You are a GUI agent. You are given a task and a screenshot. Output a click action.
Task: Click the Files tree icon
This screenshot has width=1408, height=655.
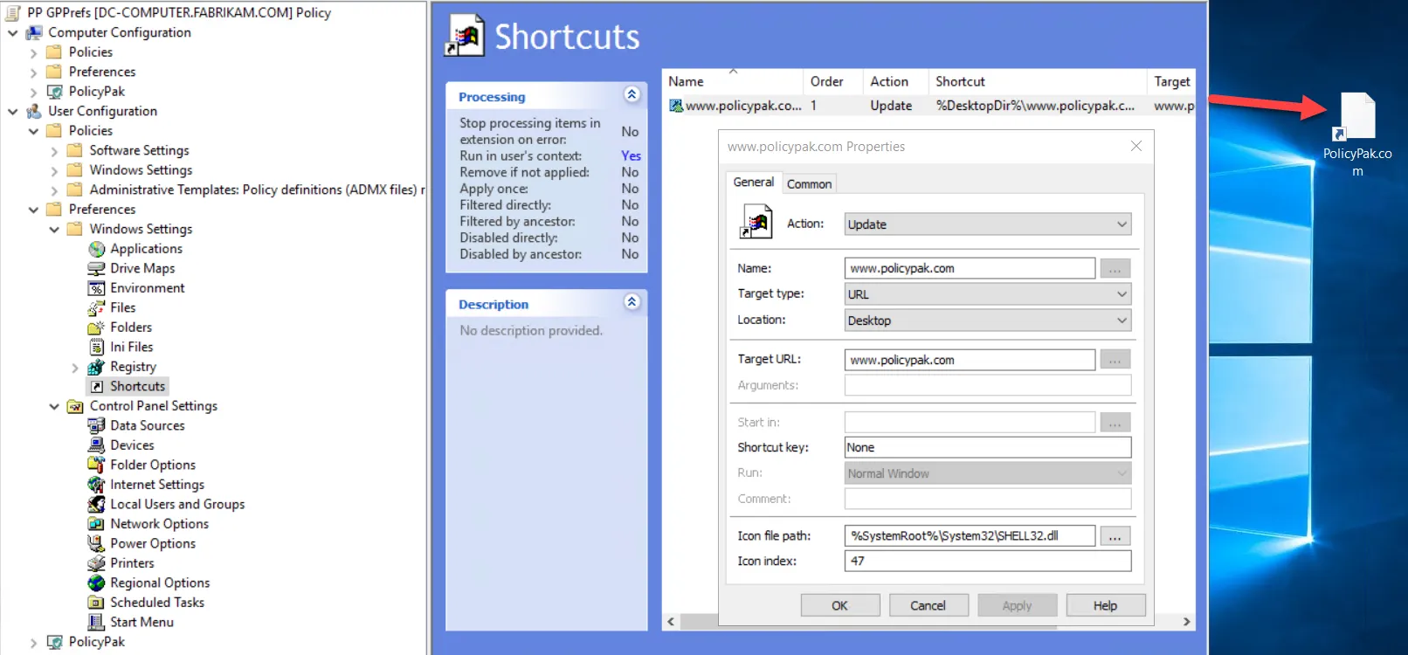96,307
